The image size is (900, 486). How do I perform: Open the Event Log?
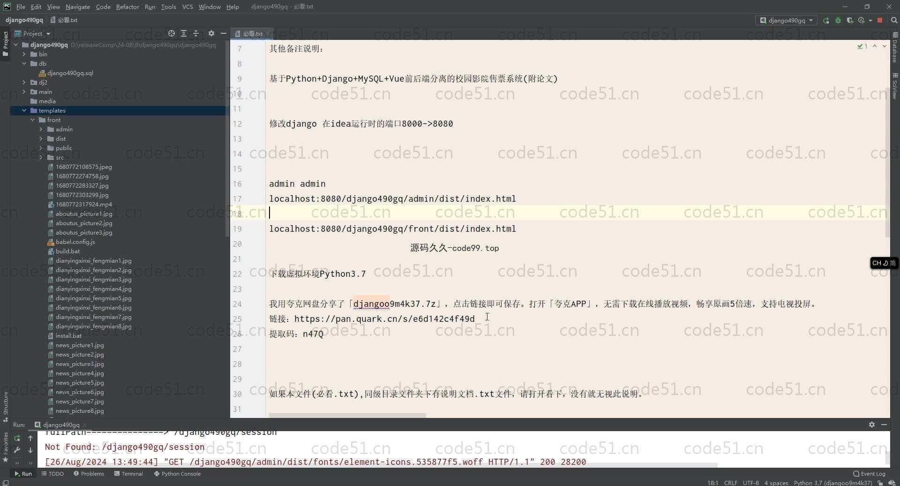[869, 473]
